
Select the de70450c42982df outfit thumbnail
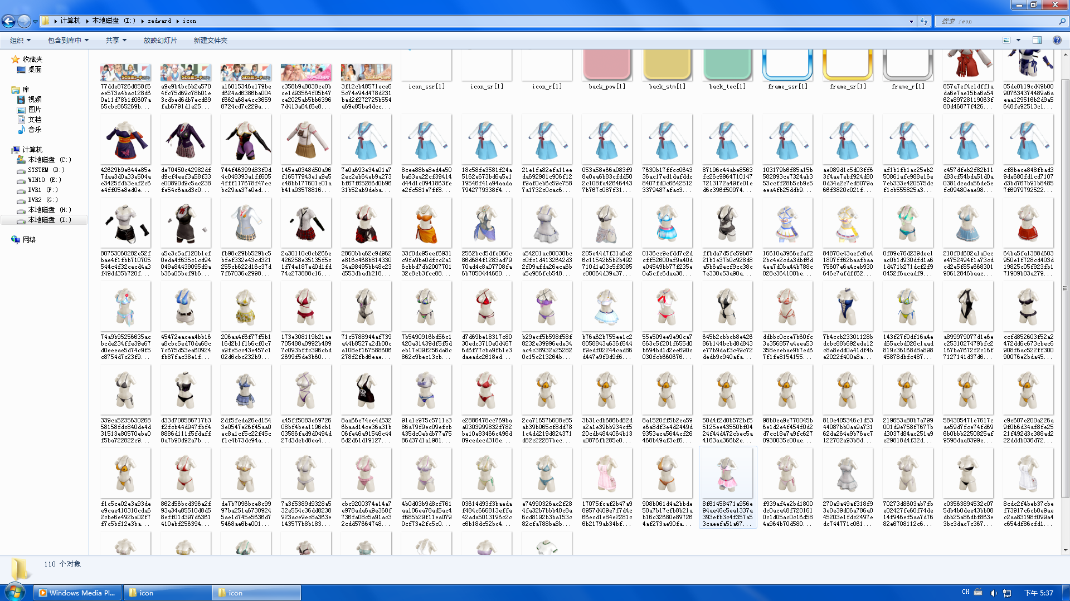[x=186, y=139]
